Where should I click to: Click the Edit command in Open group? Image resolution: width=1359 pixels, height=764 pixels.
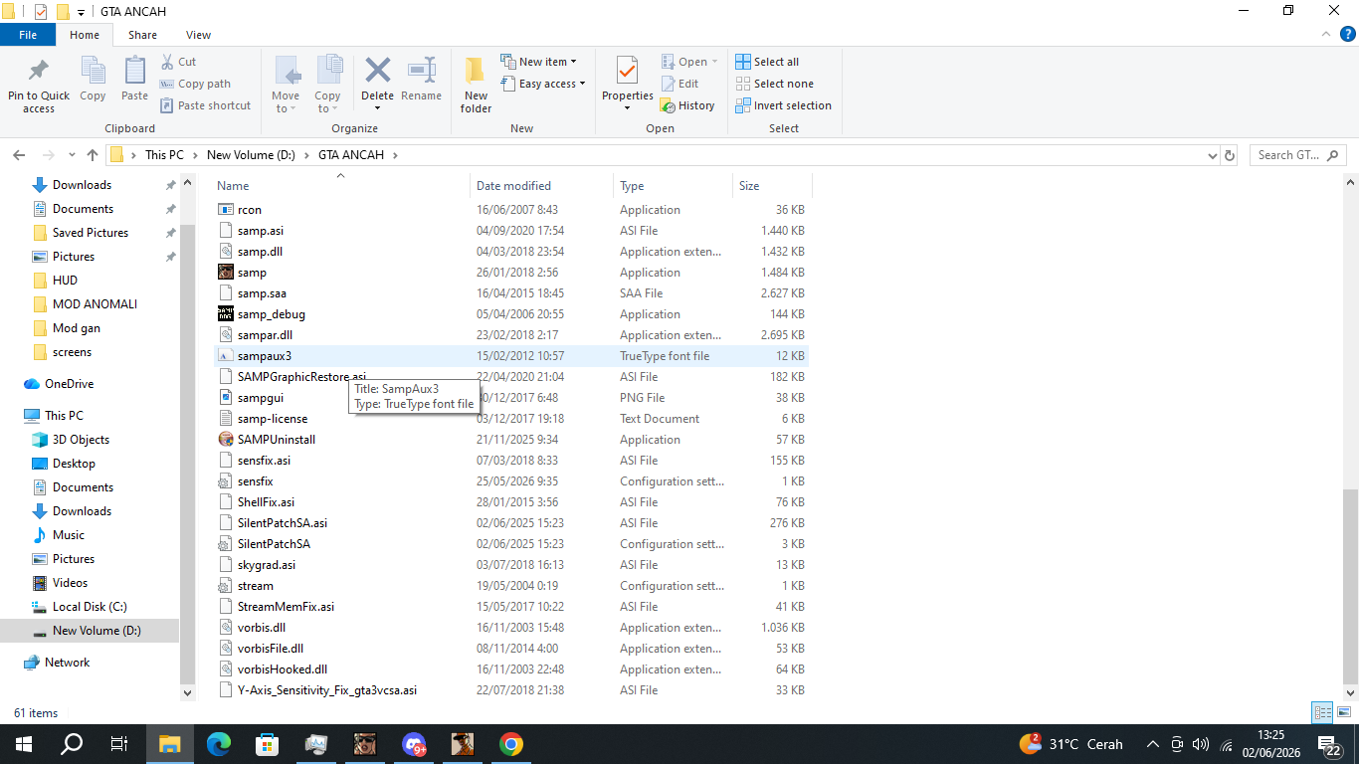click(679, 84)
